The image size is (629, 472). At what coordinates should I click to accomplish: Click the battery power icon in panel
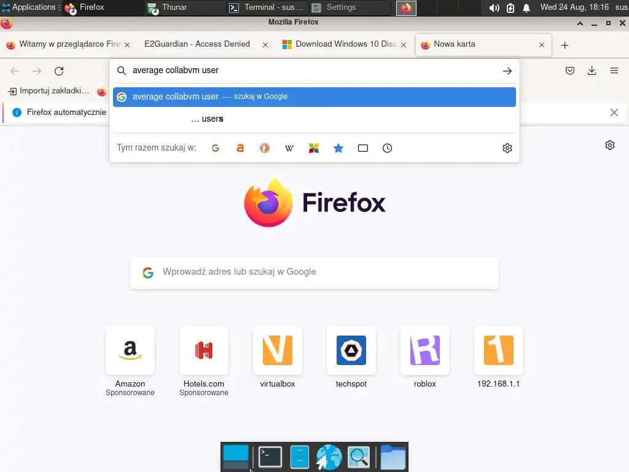pyautogui.click(x=510, y=7)
